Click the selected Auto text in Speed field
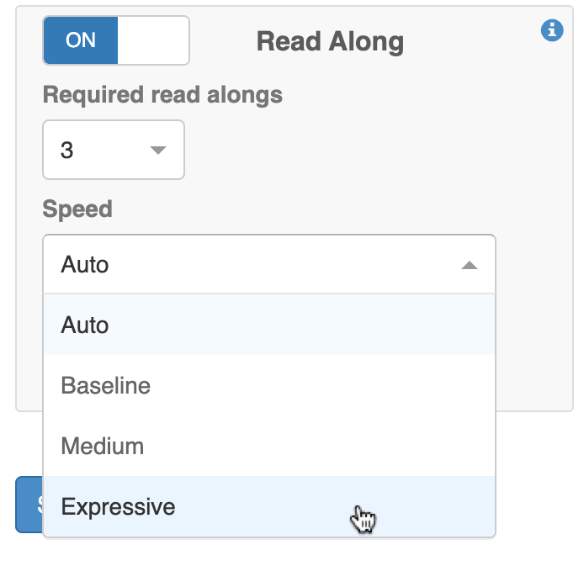Screen dimensions: 584x566 pyautogui.click(x=85, y=265)
